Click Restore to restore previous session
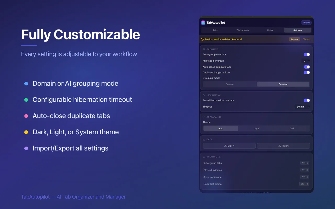The width and height of the screenshot is (335, 209). (x=294, y=39)
